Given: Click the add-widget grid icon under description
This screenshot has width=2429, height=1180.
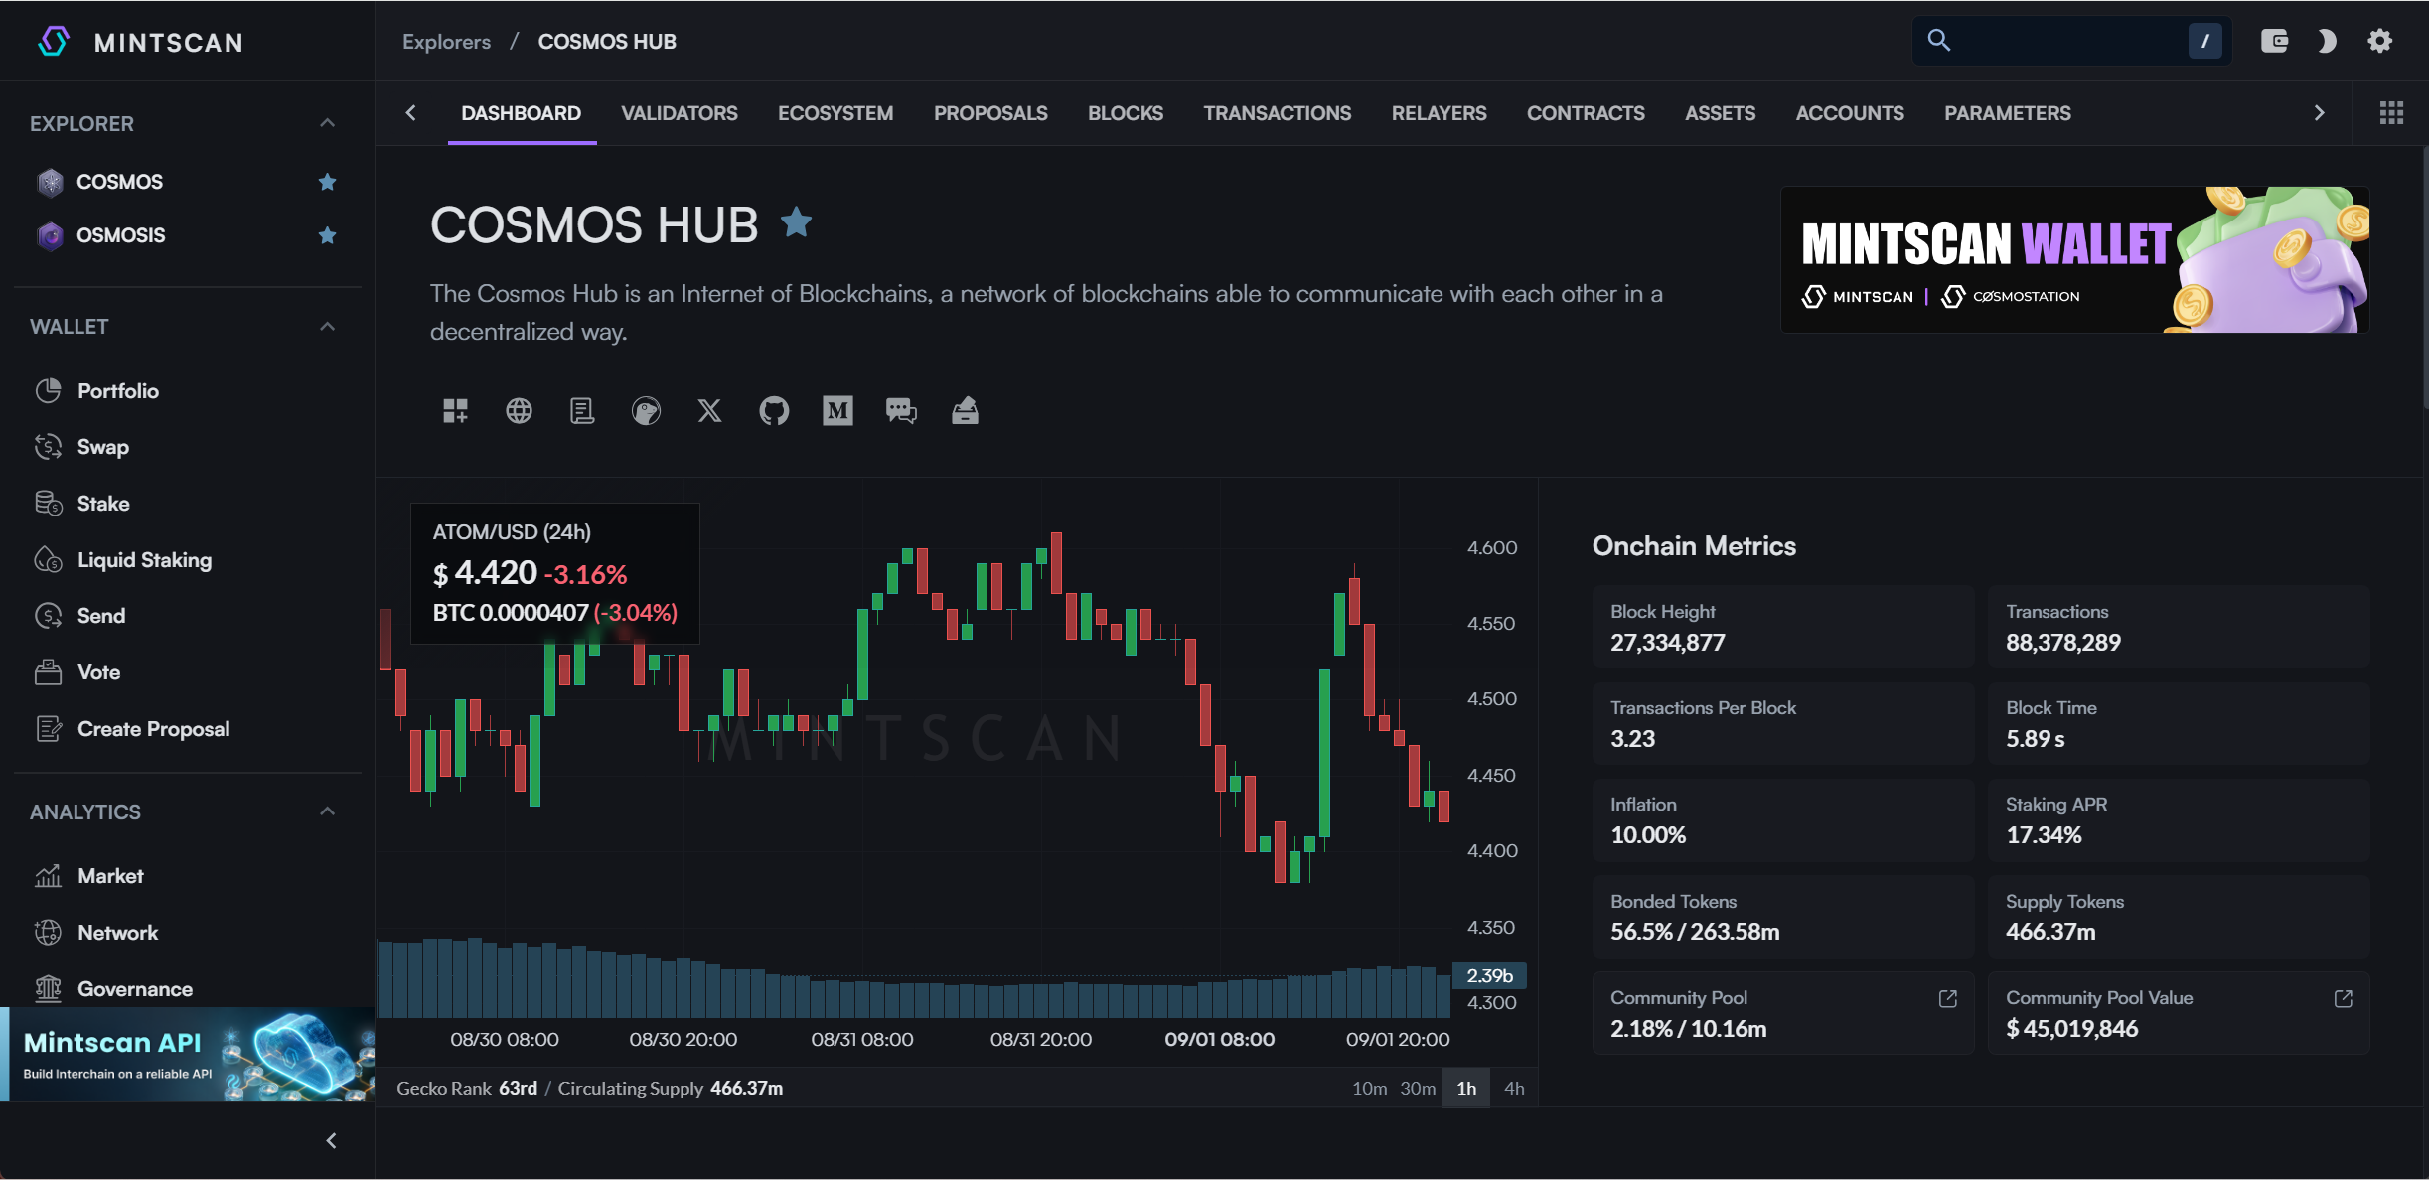Looking at the screenshot, I should pos(455,410).
